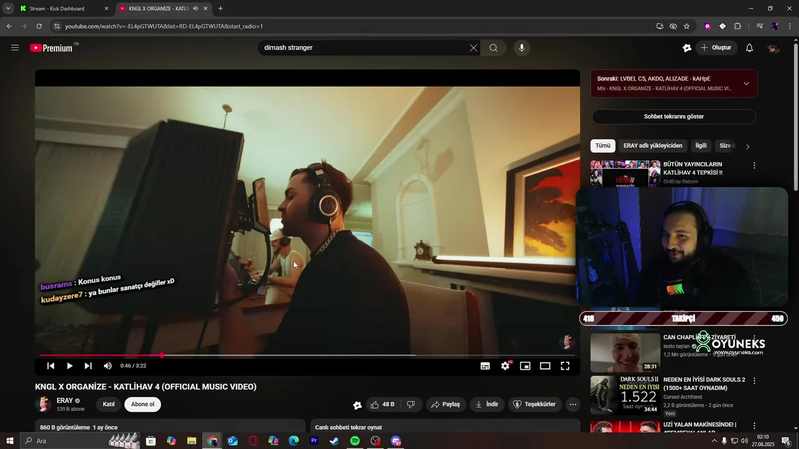Open Steam from the taskbar

[335, 441]
